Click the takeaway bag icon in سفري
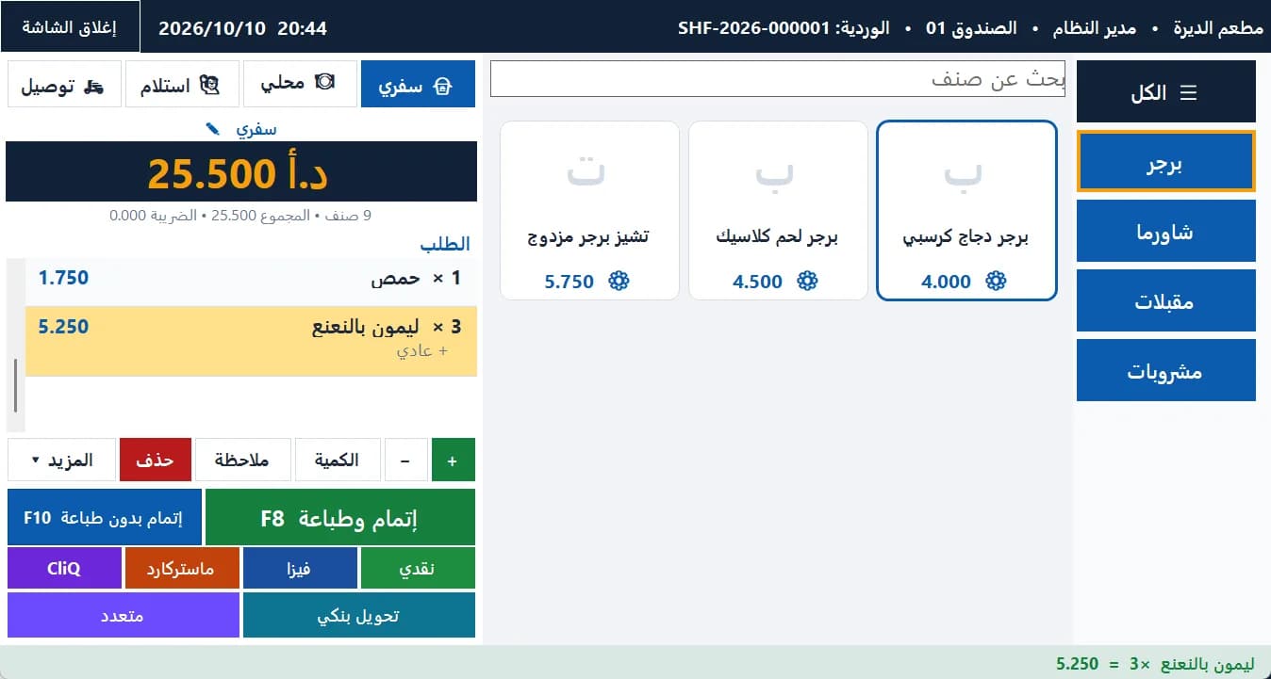This screenshot has height=679, width=1271. tap(441, 85)
